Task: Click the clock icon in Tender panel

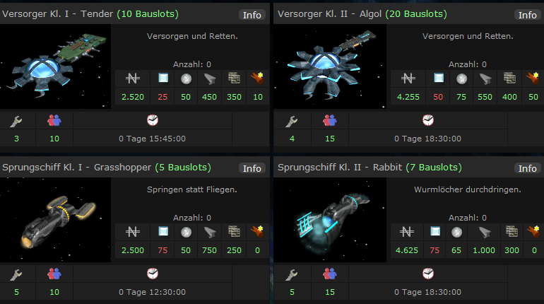Action: 153,120
